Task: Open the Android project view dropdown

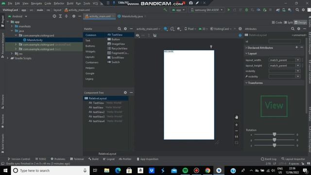Action: (17, 16)
